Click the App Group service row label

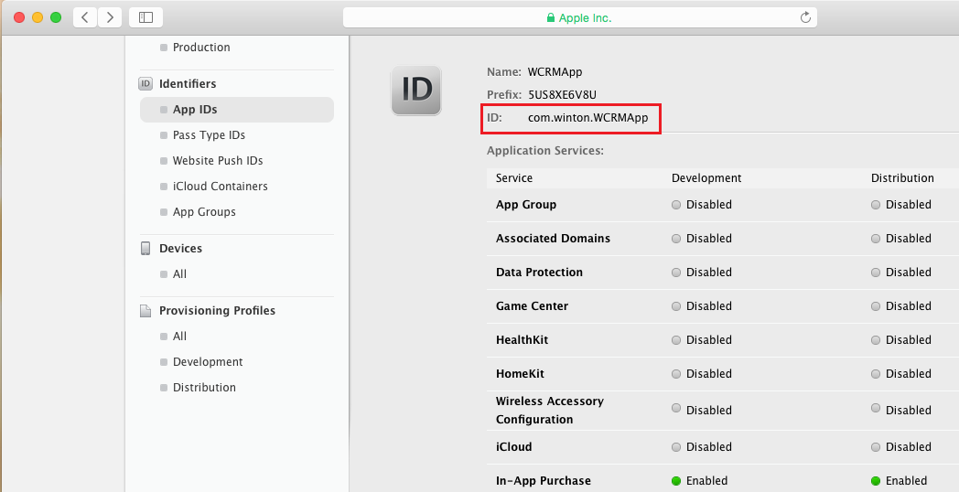pos(526,205)
